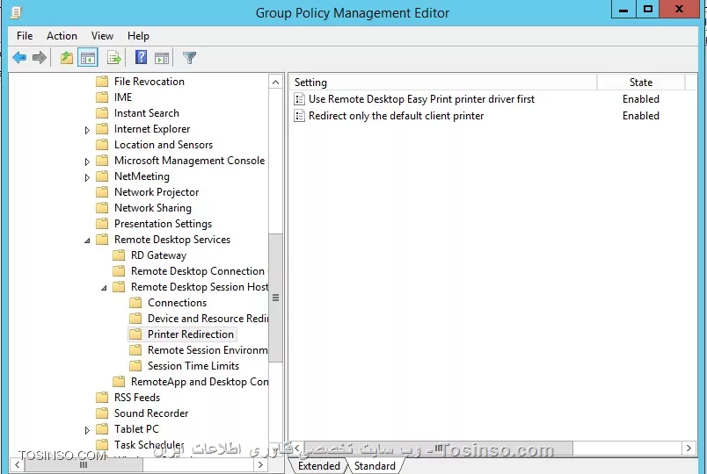Click the Forward arrow toolbar icon
Viewport: 707px width, 474px height.
[x=40, y=57]
